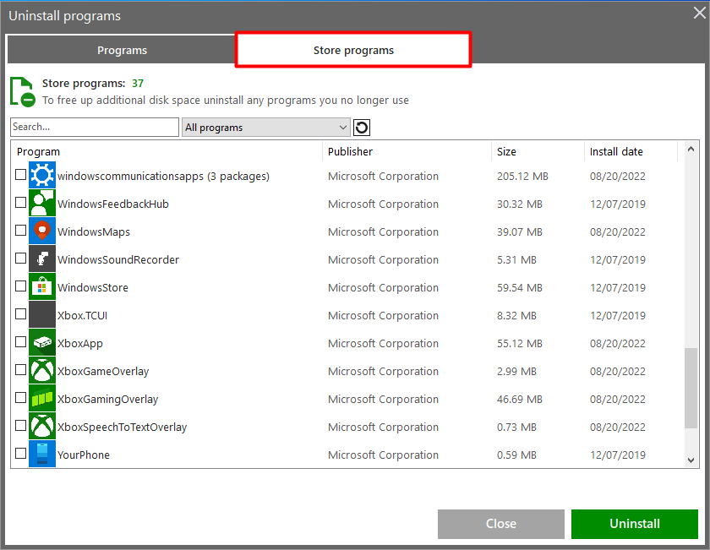This screenshot has width=710, height=550.
Task: Select the WindowsMaps checkbox
Action: click(20, 231)
